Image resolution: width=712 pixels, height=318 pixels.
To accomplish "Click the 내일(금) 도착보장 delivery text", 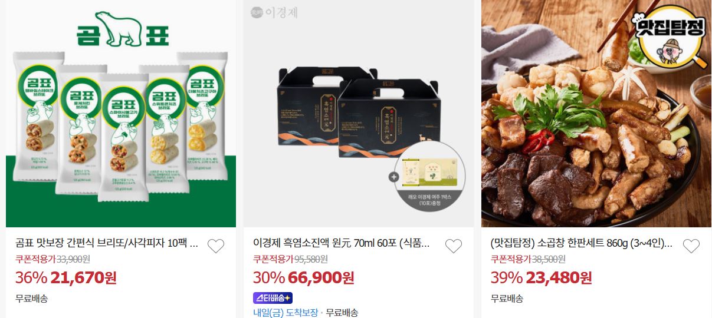I will pos(286,313).
